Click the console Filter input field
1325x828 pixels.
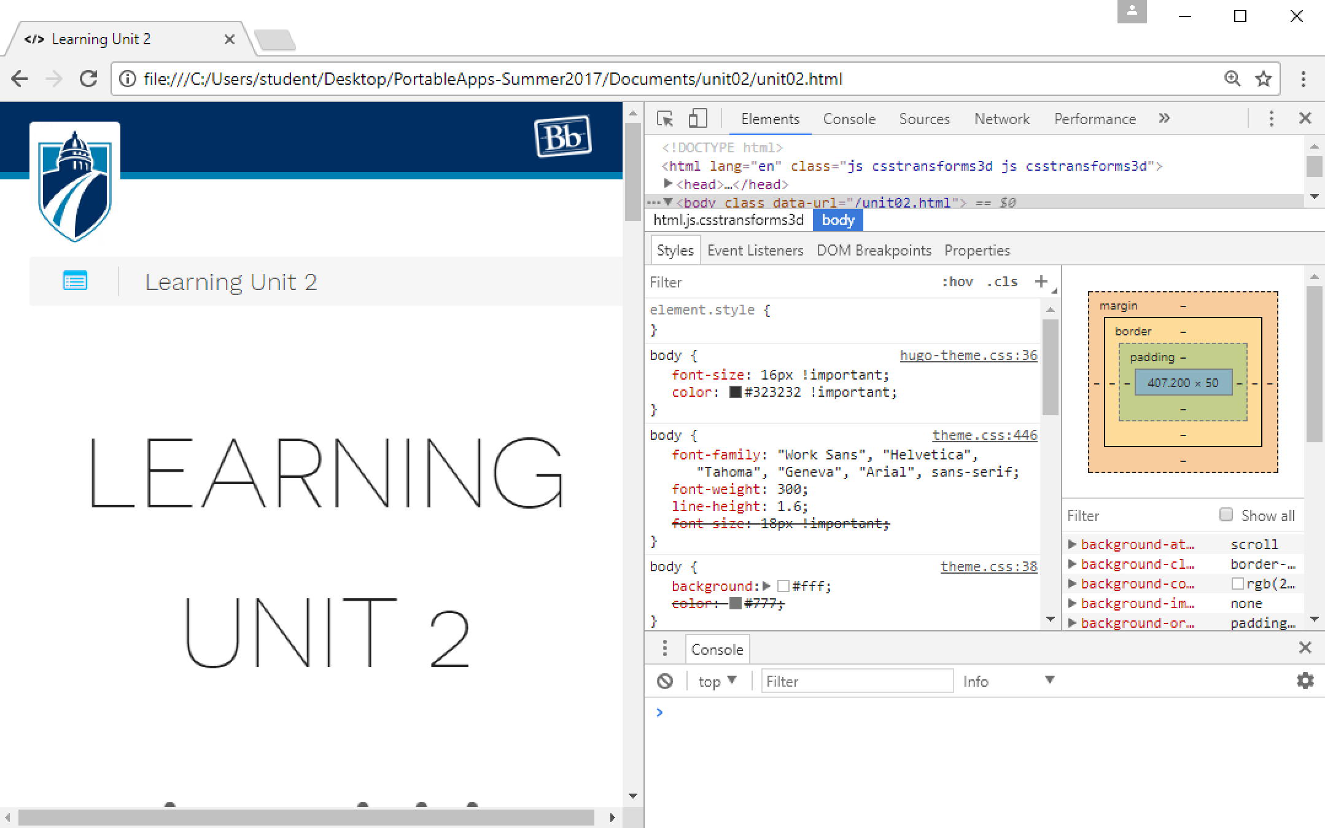[x=857, y=681]
